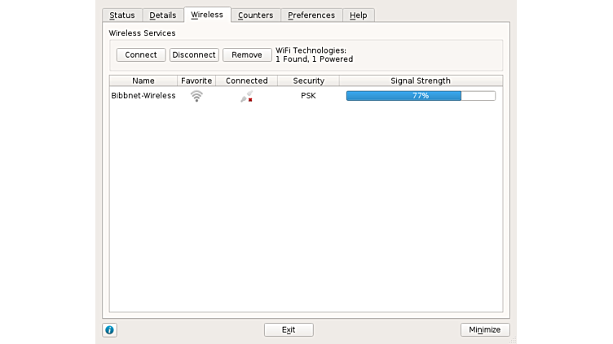Viewport: 613px width, 344px height.
Task: Open the Status tab
Action: [122, 15]
